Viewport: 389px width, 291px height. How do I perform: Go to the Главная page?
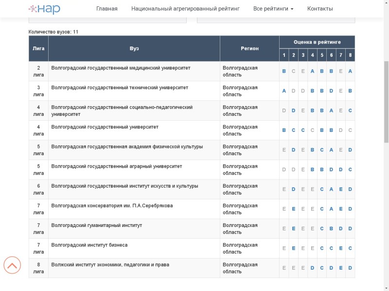click(106, 9)
